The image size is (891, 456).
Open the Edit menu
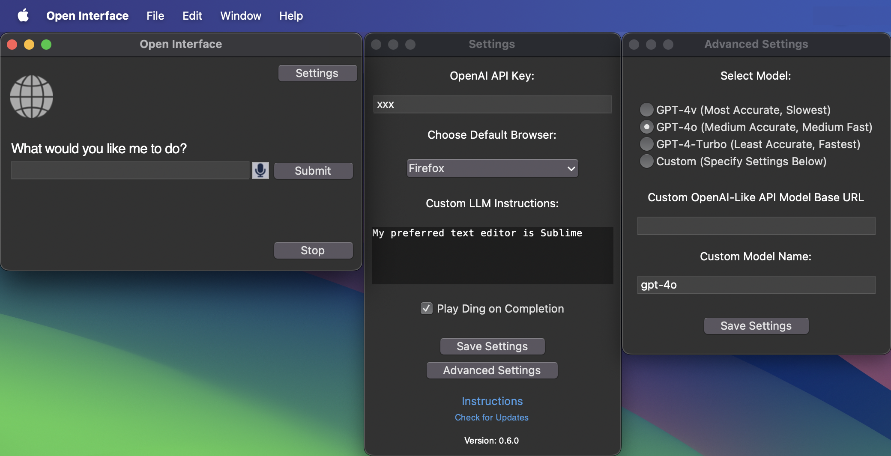coord(192,16)
